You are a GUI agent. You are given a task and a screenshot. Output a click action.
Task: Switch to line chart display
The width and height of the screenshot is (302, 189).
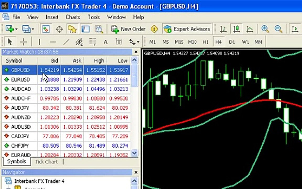tap(250, 29)
